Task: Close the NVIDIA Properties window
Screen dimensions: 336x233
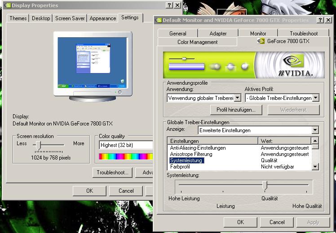Action: [328, 20]
